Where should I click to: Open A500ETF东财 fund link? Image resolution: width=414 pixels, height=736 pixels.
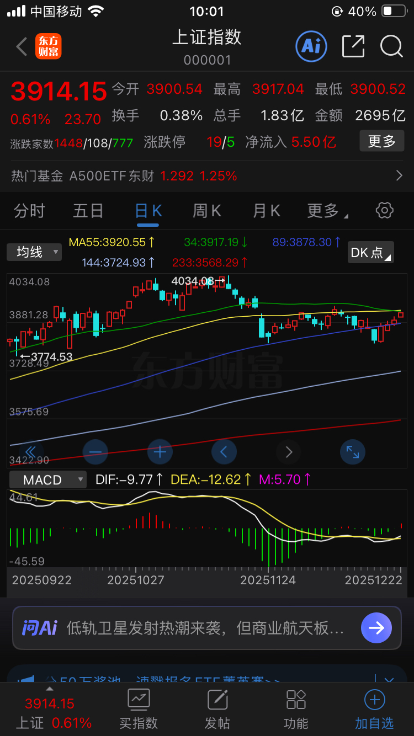(x=112, y=176)
